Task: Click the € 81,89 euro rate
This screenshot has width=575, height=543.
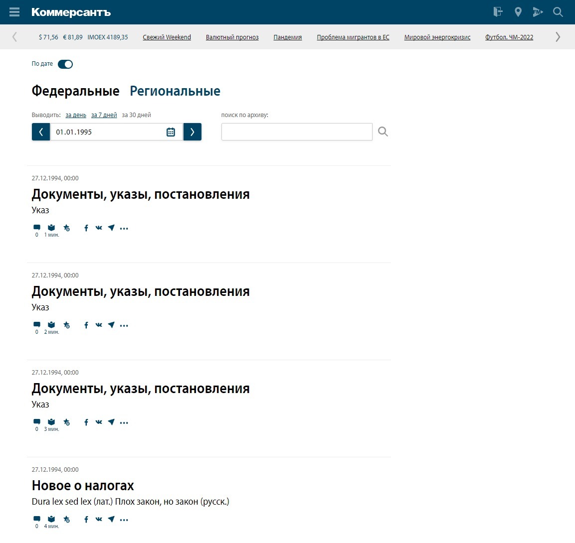Action: click(73, 37)
